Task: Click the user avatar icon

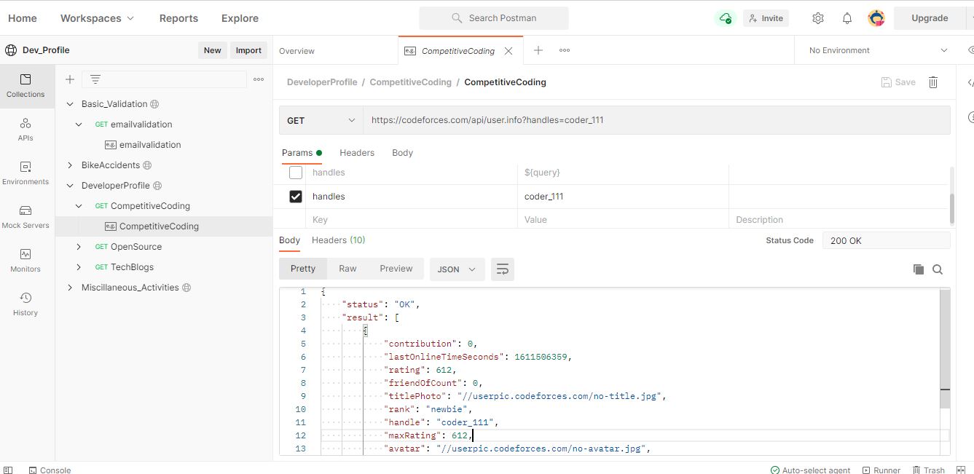Action: (x=876, y=18)
